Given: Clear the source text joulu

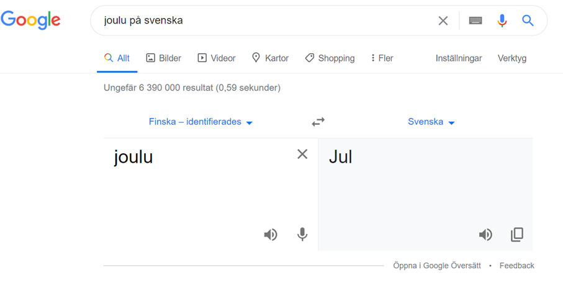Looking at the screenshot, I should pyautogui.click(x=302, y=154).
